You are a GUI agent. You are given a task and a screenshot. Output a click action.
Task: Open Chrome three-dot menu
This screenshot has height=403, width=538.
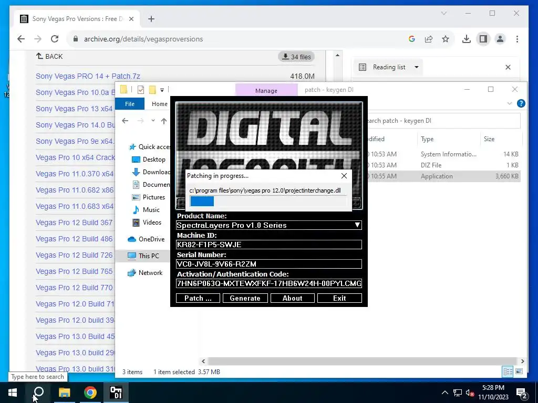point(517,39)
